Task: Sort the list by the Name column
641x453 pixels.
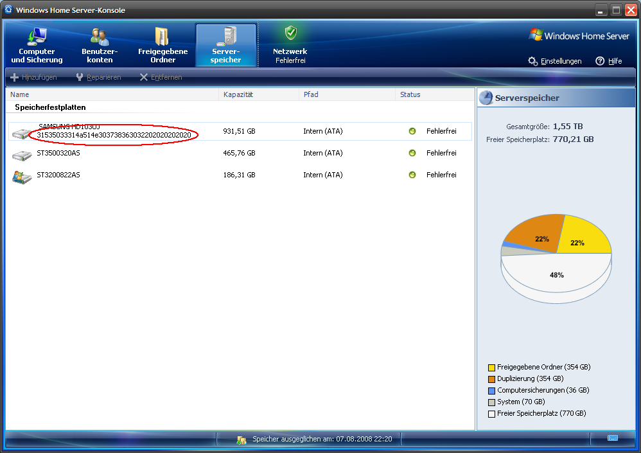Action: click(112, 94)
